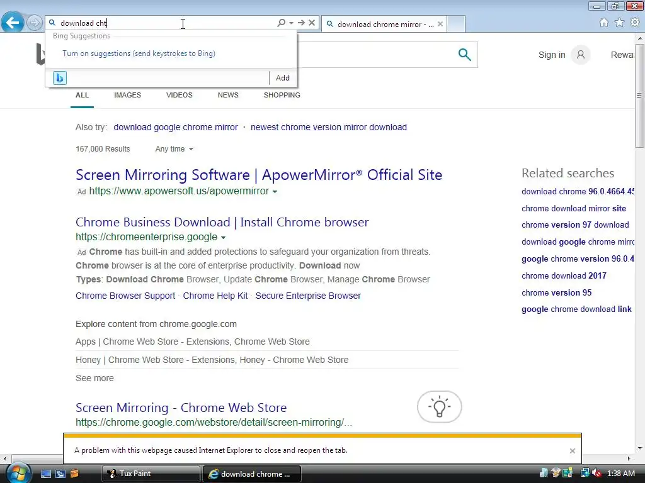This screenshot has height=483, width=645.
Task: Click 'newest chrome version mirror download' link
Action: [x=329, y=127]
